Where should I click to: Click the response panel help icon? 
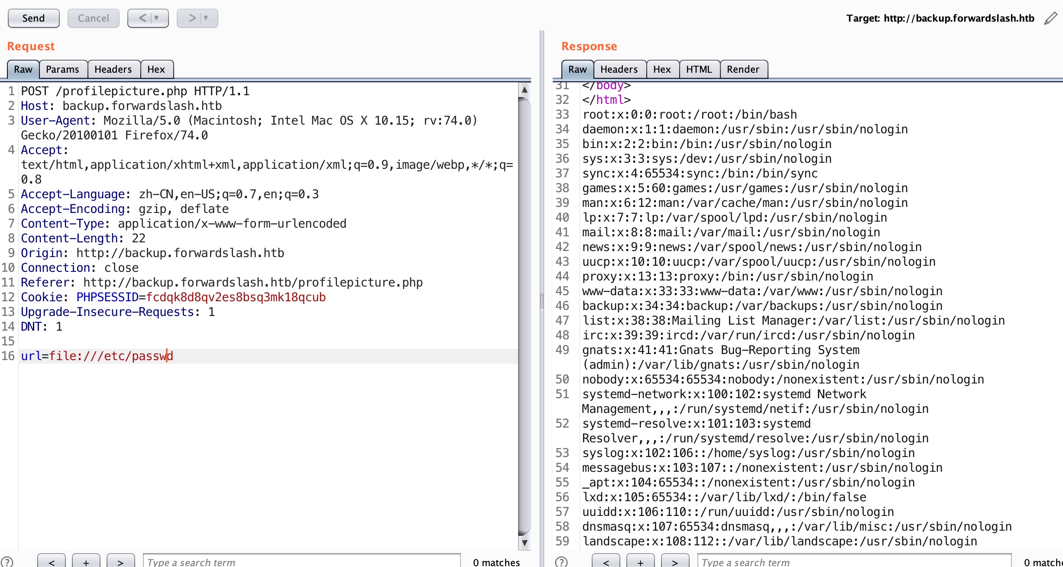tap(561, 562)
